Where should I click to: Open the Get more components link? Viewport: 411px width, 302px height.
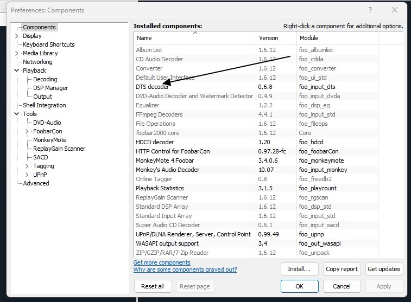(162, 262)
